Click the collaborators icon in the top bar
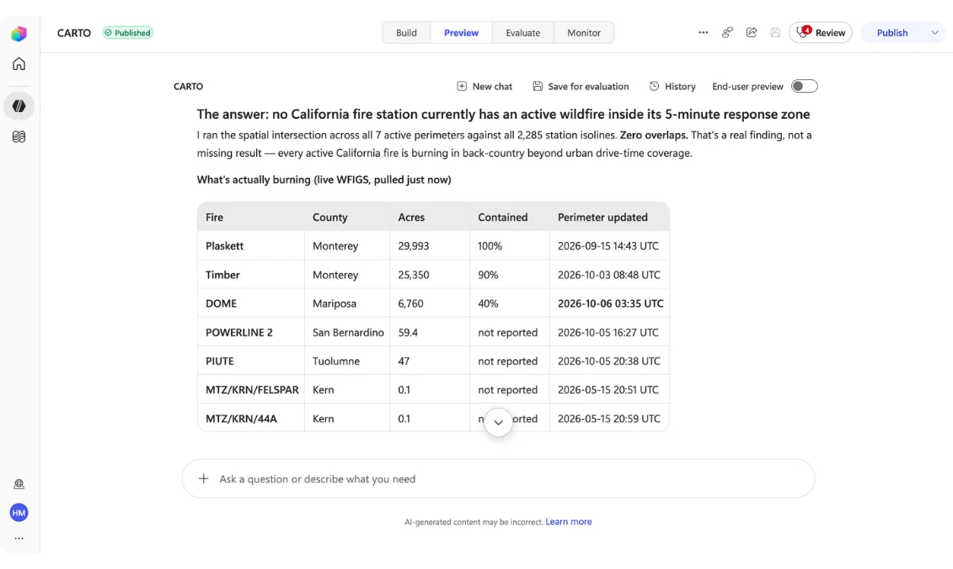Viewport: 953px width, 569px height. point(727,33)
